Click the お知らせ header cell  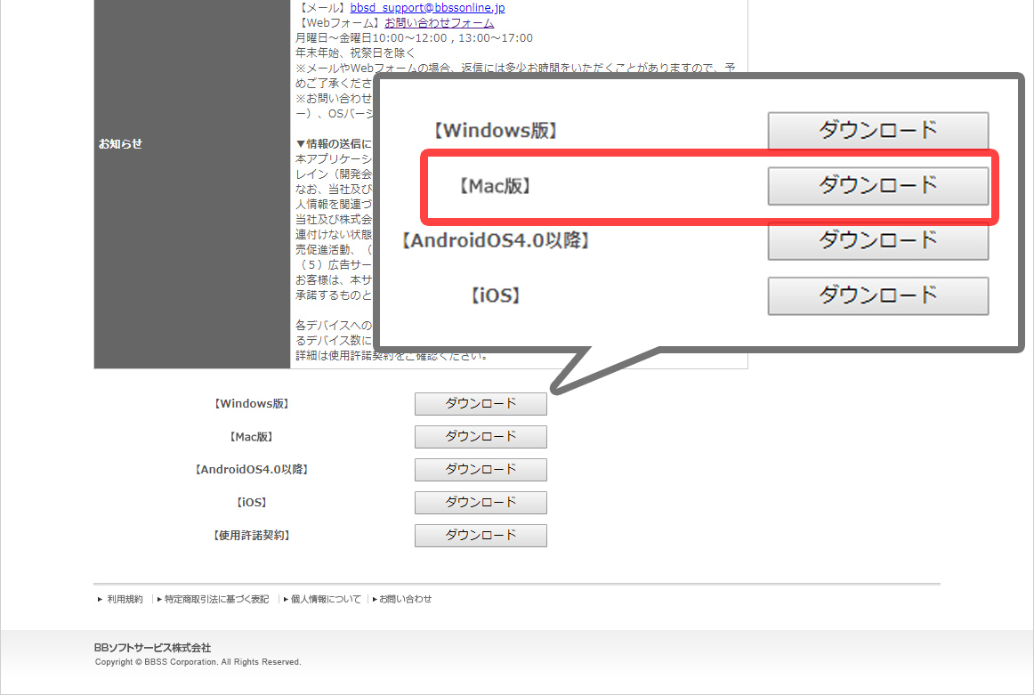point(120,144)
